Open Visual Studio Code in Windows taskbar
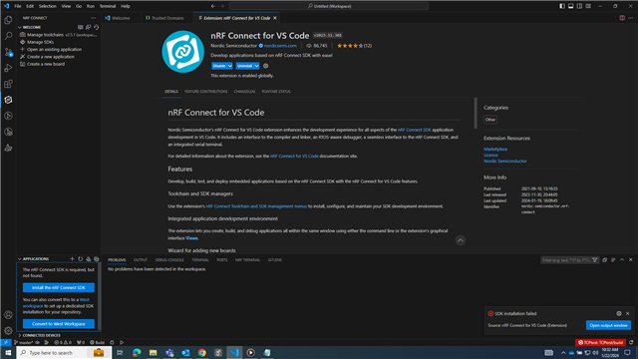The image size is (638, 359). click(234, 352)
